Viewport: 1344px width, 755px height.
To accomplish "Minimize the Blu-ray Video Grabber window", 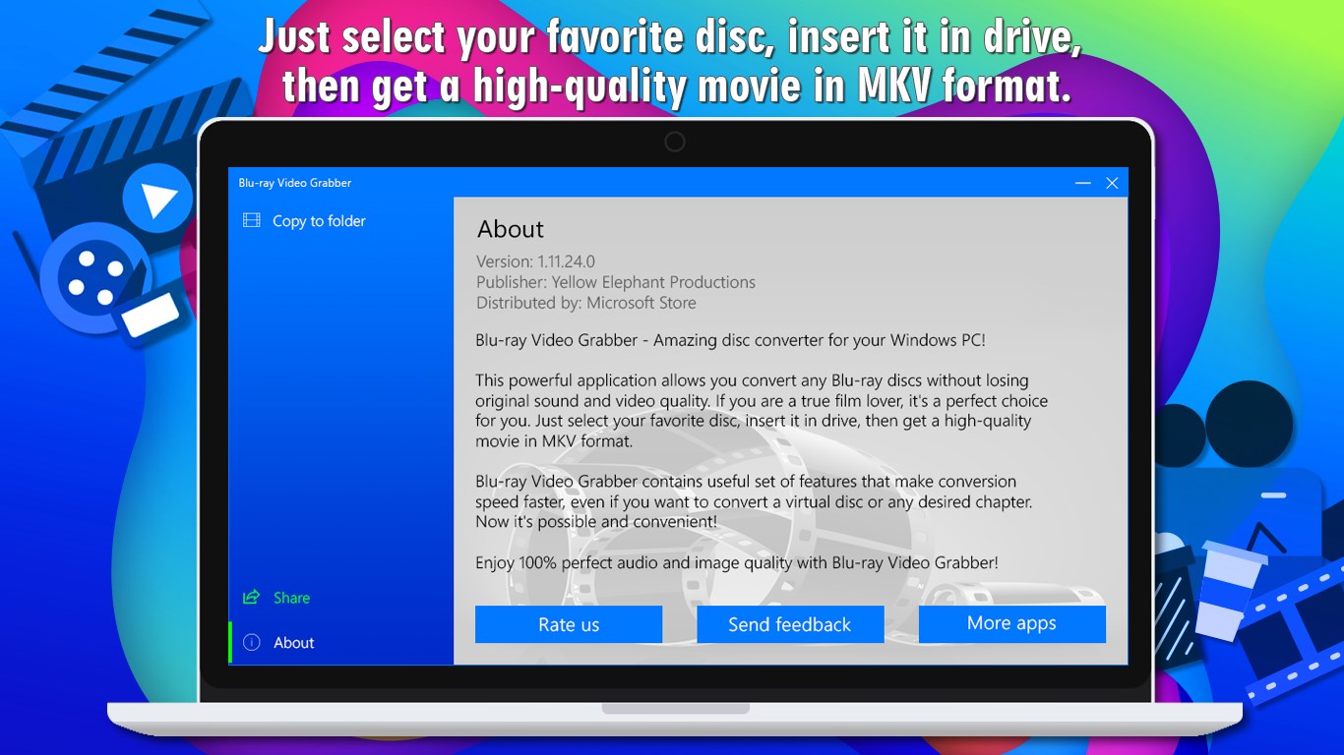I will point(1083,183).
